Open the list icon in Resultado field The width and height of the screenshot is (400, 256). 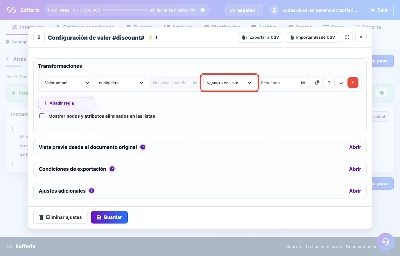coord(303,83)
